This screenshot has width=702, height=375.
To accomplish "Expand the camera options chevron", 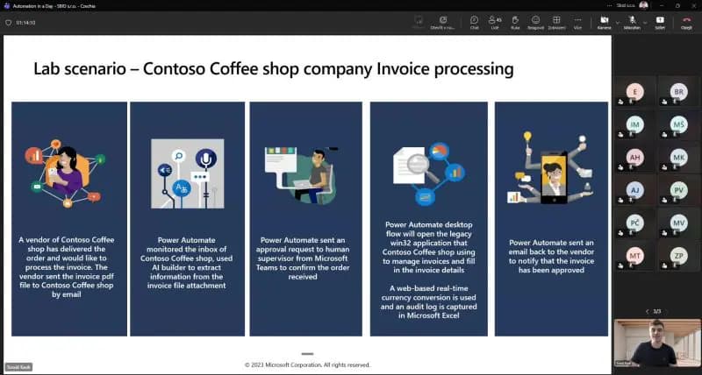I will tap(618, 22).
